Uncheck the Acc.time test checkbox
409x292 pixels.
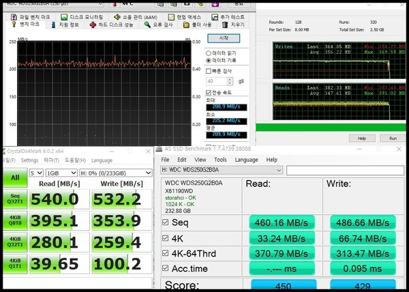click(165, 268)
